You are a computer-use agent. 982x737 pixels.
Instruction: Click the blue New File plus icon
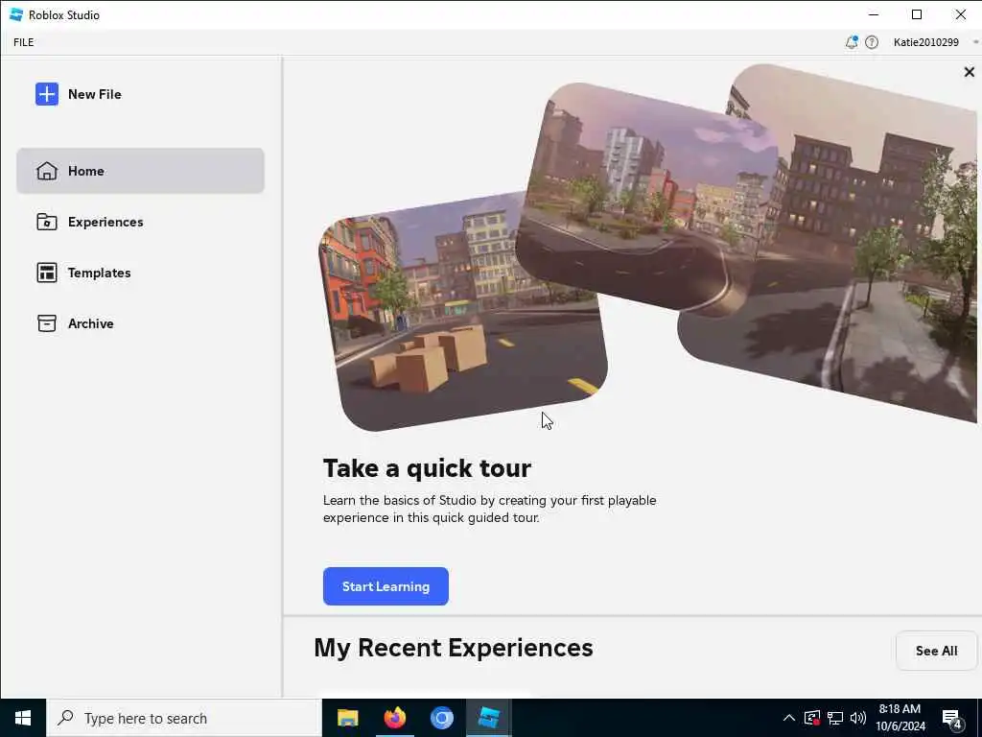pos(47,94)
